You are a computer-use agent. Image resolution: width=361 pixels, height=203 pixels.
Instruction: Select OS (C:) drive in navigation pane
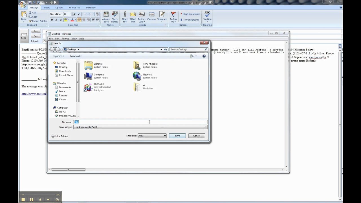coord(60,112)
